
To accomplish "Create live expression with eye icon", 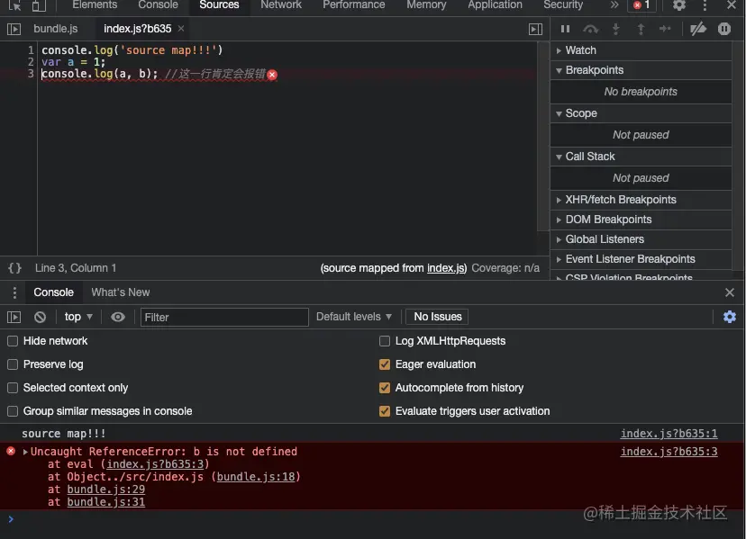I will (x=118, y=317).
